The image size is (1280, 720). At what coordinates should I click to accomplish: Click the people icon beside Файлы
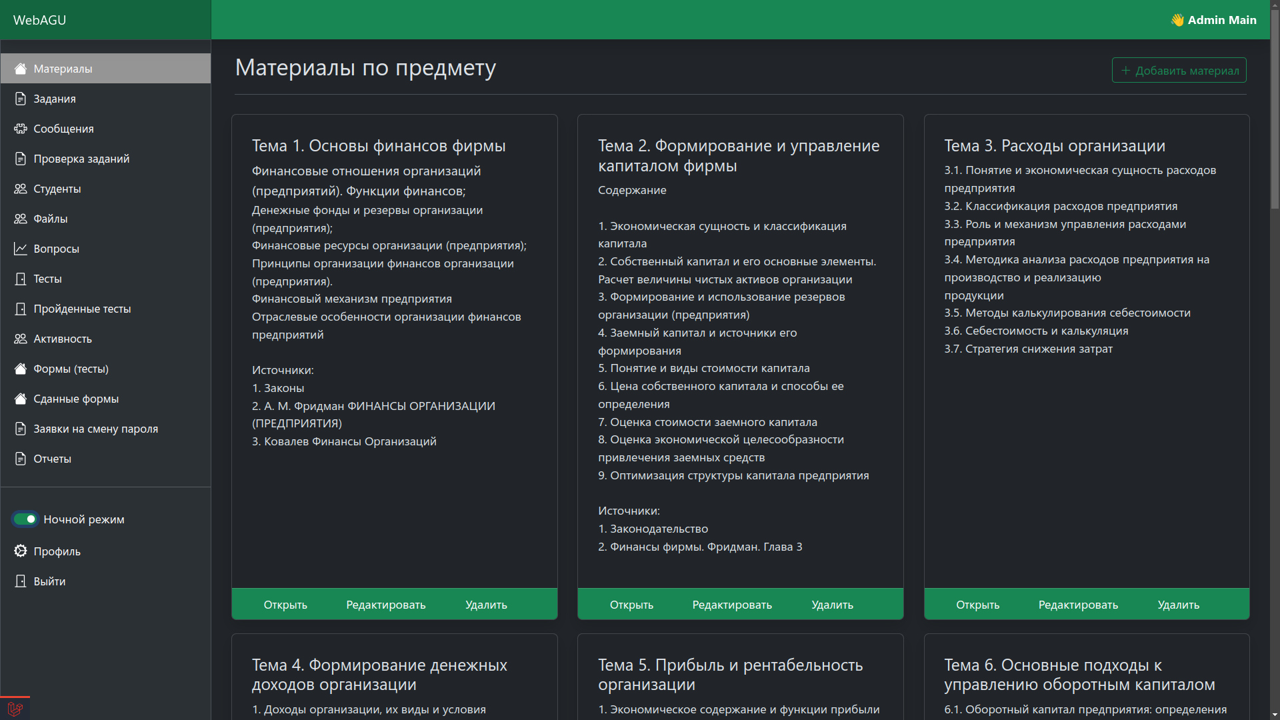point(21,219)
